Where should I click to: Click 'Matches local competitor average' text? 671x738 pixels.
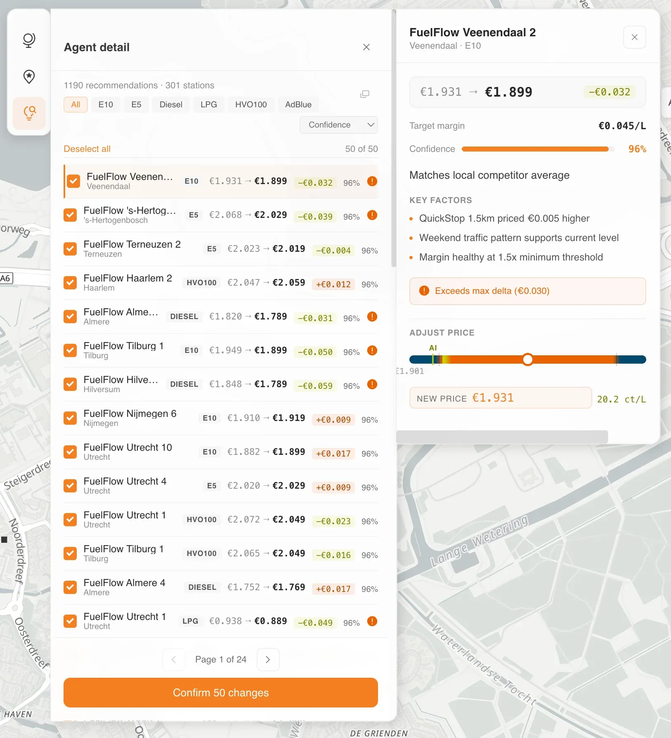click(489, 175)
